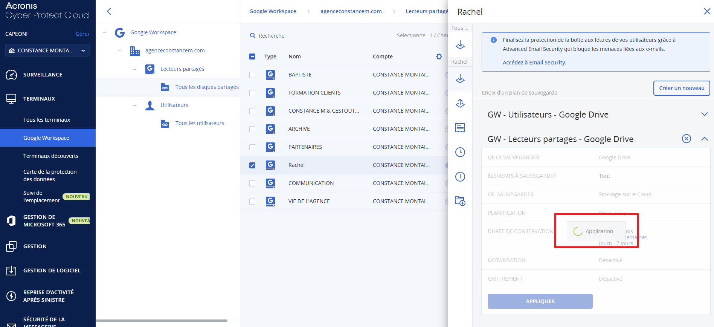The height and width of the screenshot is (327, 714).
Task: Check the ARCHIVE row checkbox
Action: tap(252, 129)
